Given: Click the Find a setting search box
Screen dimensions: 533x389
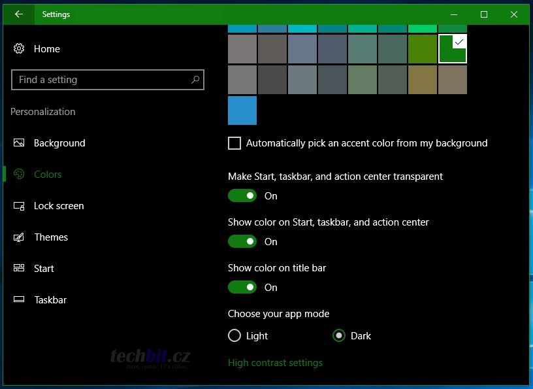Looking at the screenshot, I should (x=101, y=80).
